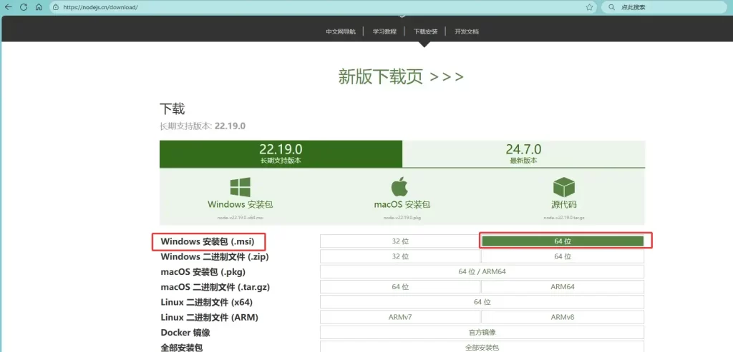Click the Apple logo macOS installer icon
This screenshot has height=352, width=733.
[x=400, y=188]
